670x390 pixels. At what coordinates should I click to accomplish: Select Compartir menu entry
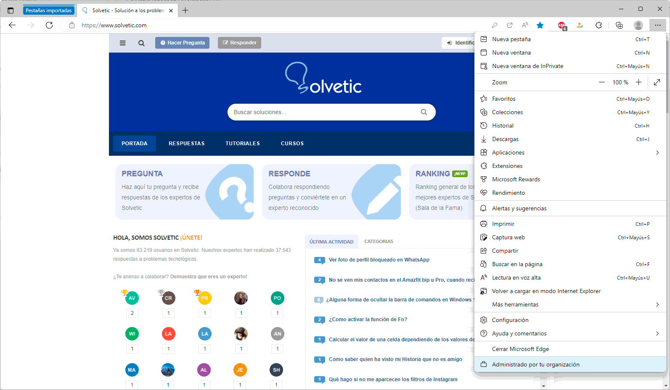pyautogui.click(x=570, y=251)
